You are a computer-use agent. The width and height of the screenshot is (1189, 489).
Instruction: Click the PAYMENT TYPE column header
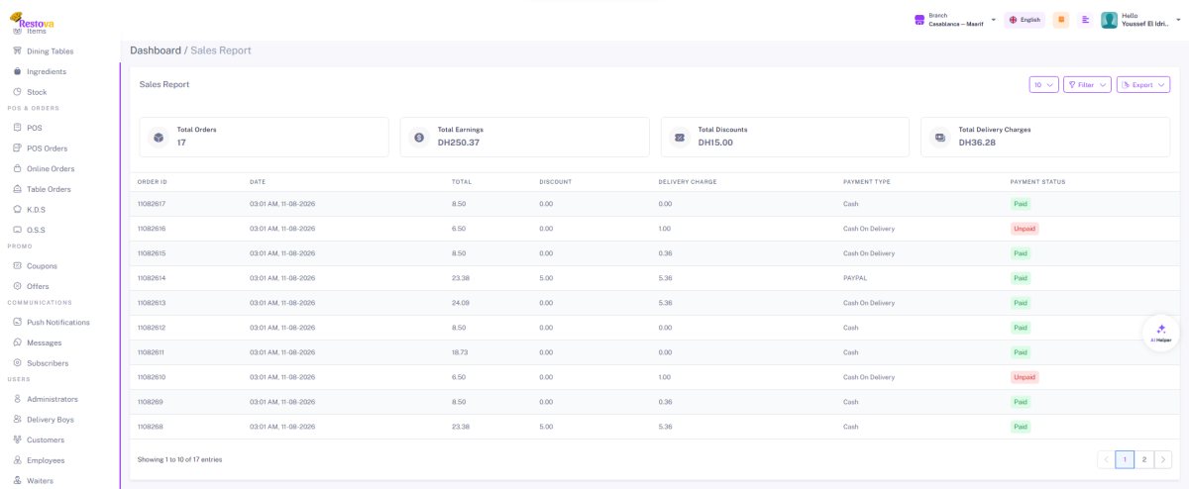point(867,182)
